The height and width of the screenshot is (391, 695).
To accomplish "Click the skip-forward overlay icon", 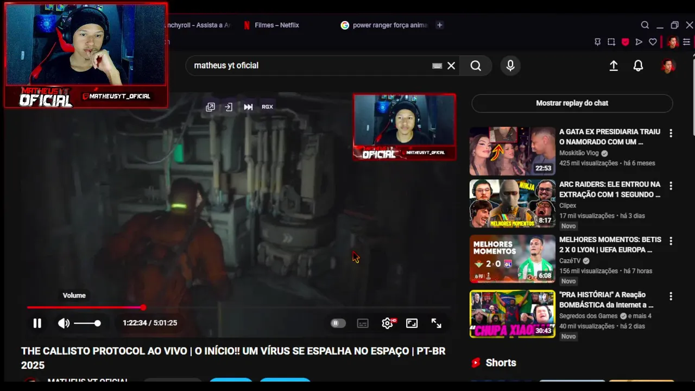I will [248, 107].
